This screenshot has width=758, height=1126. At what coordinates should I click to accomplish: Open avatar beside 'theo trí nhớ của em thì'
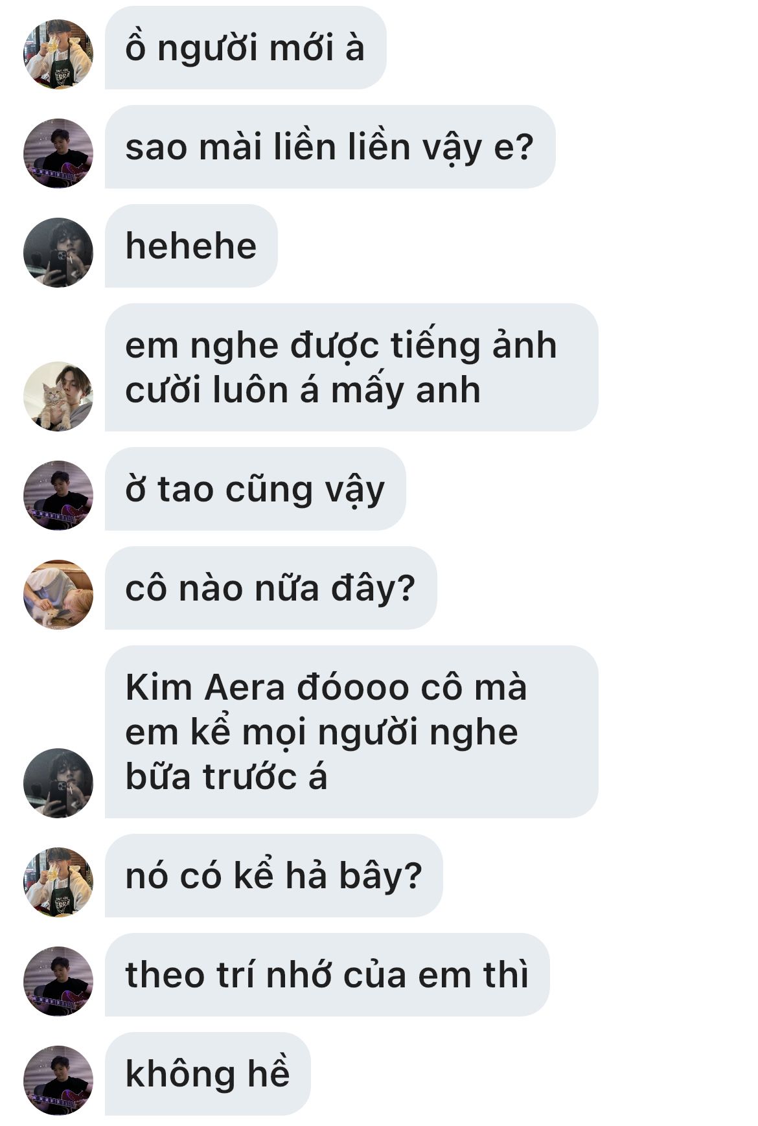click(x=58, y=981)
